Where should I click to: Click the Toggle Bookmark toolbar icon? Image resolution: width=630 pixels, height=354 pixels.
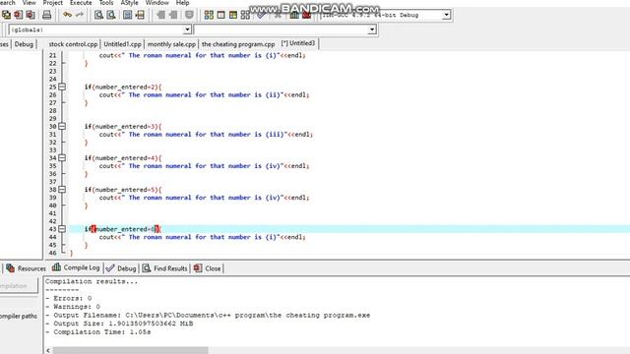click(x=189, y=15)
